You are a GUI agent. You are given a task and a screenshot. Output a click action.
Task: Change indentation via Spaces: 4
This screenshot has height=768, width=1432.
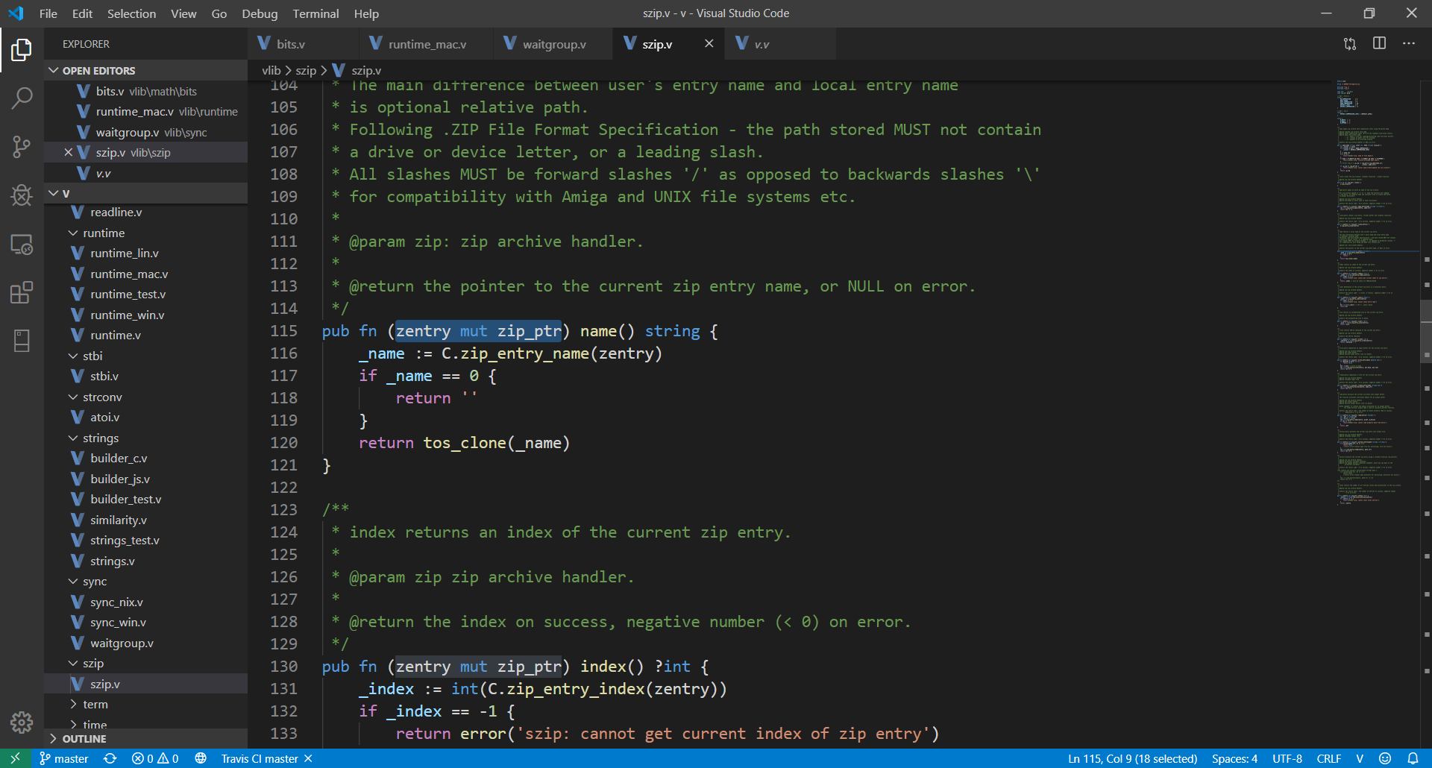(x=1234, y=758)
